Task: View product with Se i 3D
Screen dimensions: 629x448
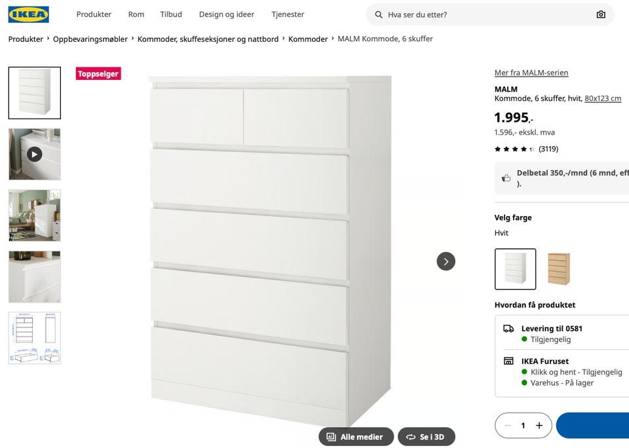Action: pos(426,437)
